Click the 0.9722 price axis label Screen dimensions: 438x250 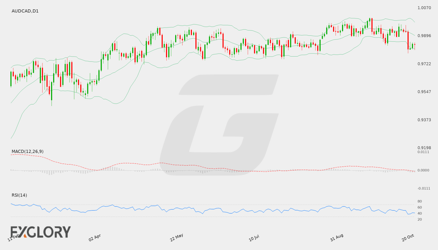click(x=424, y=64)
